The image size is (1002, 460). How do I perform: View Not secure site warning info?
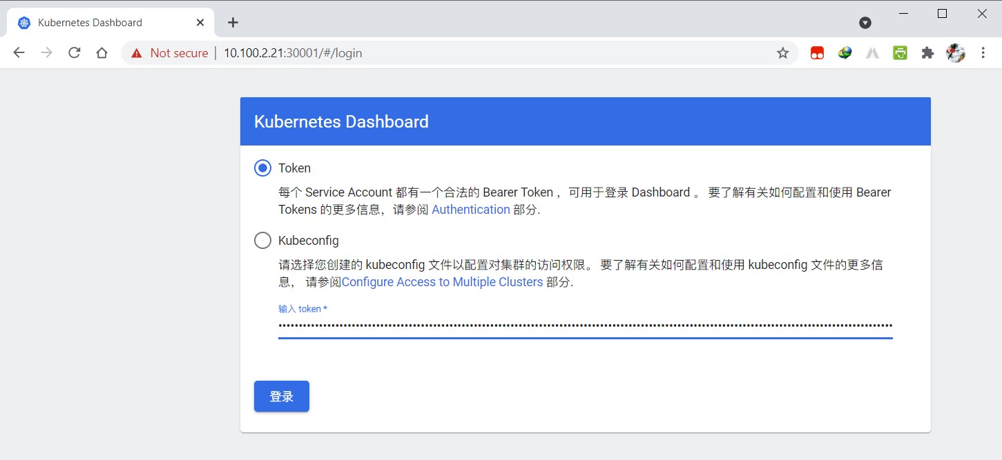(x=170, y=53)
